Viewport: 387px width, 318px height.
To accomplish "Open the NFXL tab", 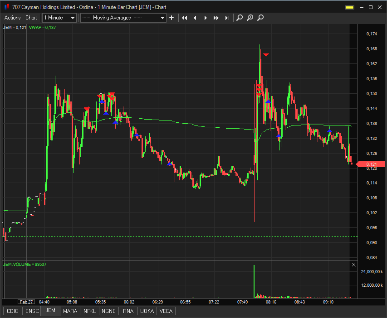I will click(89, 311).
